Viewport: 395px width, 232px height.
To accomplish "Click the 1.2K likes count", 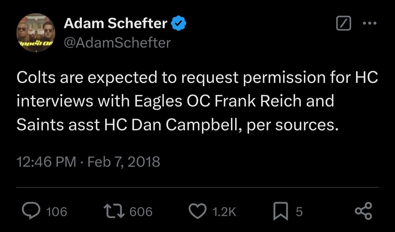I will (224, 212).
